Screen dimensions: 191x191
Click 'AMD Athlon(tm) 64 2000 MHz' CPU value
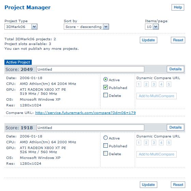pyautogui.click(x=48, y=142)
